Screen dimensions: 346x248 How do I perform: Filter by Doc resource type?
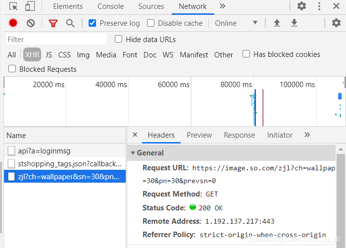[150, 55]
